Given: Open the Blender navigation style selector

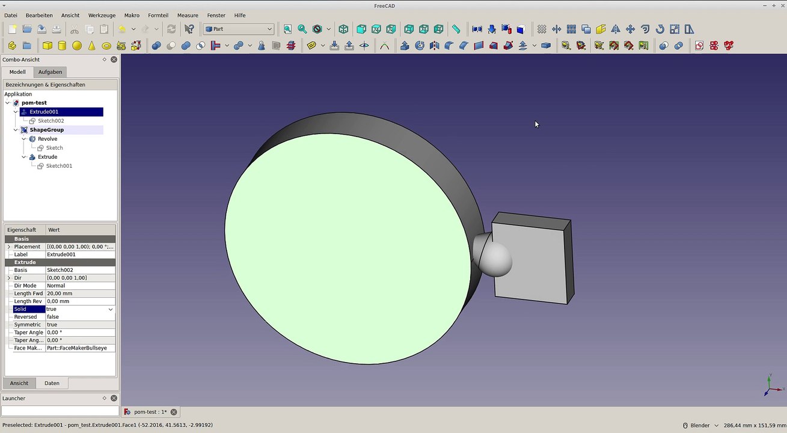Looking at the screenshot, I should (x=700, y=425).
